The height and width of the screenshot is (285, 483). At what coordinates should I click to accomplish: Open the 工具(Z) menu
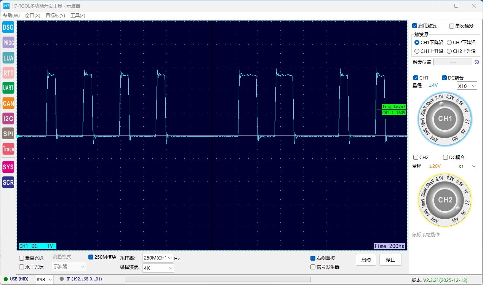point(78,16)
